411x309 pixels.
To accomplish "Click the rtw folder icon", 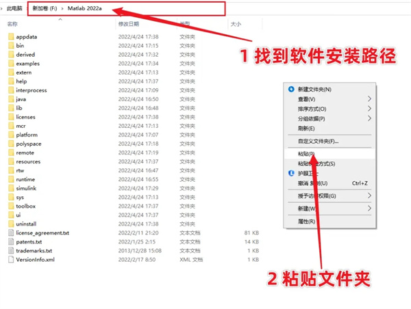I will [11, 170].
